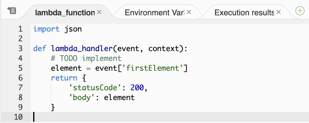Viewport: 309px width, 123px height.
Task: Close the Execution results tab
Action: (279, 12)
